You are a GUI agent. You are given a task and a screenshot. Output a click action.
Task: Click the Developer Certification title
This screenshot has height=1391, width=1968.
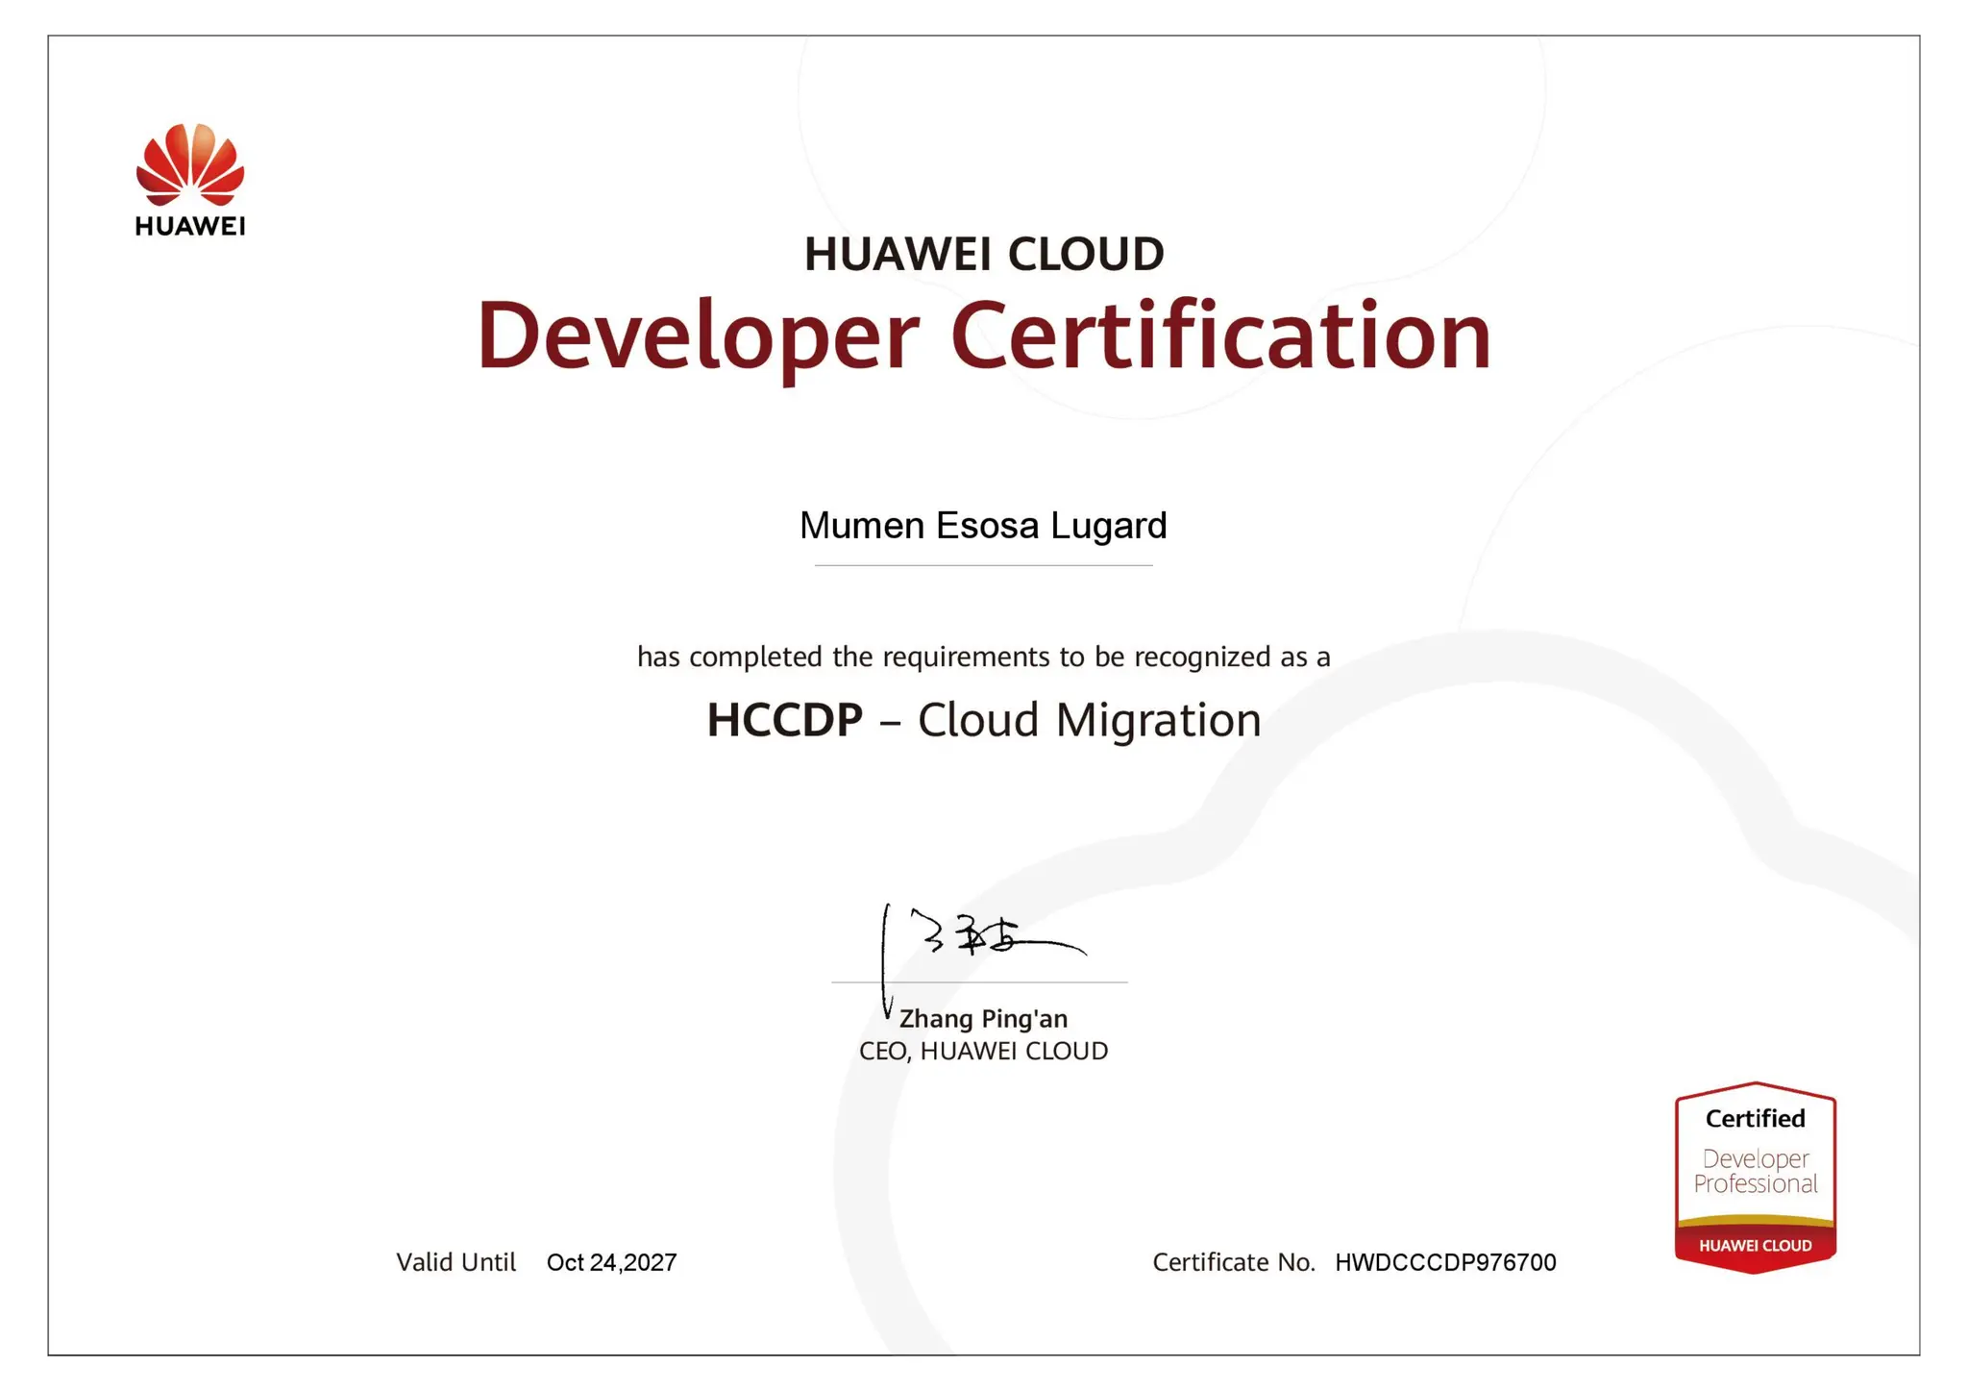(x=984, y=335)
